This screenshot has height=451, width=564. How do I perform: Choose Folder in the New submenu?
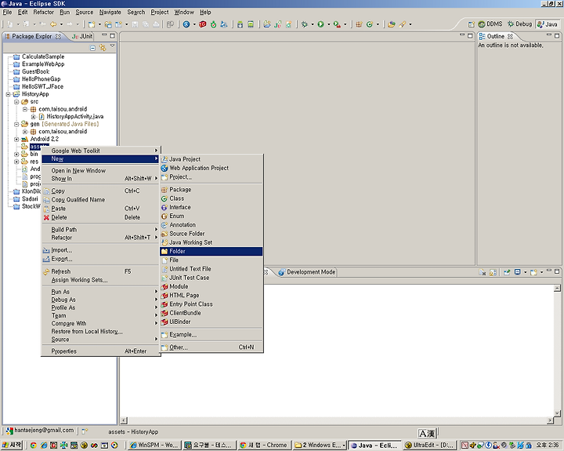(x=211, y=251)
